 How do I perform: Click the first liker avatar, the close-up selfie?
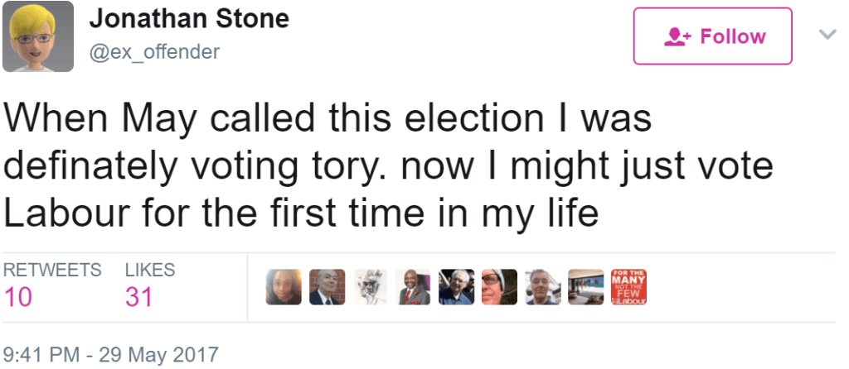tap(284, 287)
